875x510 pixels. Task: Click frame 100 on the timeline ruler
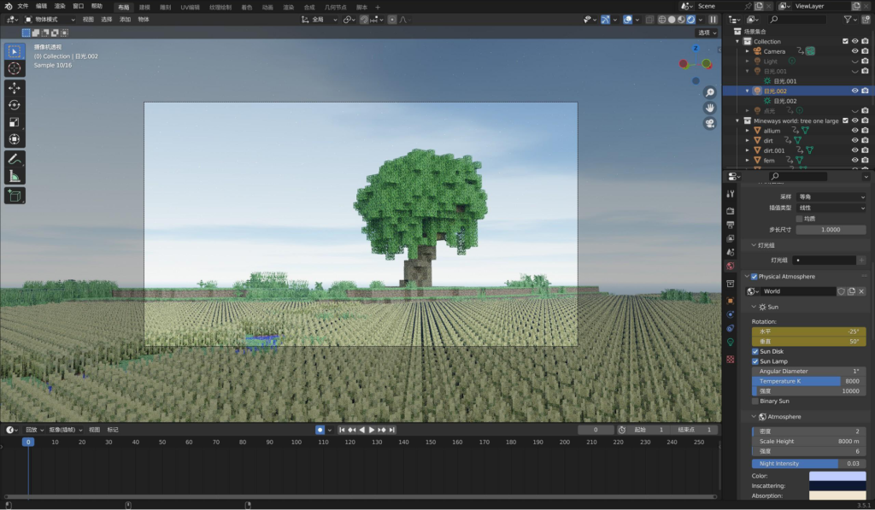pos(297,442)
